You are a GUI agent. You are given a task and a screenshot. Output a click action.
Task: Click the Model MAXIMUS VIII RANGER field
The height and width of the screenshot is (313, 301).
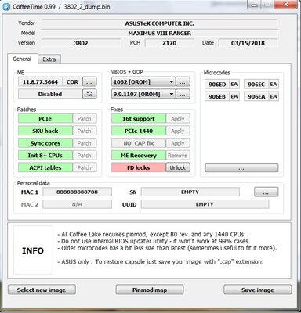[x=160, y=34]
